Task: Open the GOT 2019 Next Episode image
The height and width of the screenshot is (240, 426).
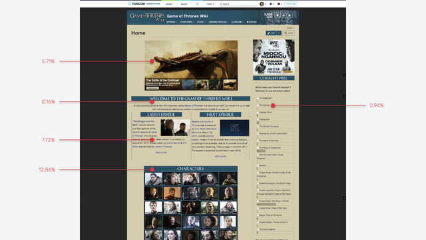Action: pyautogui.click(x=234, y=127)
